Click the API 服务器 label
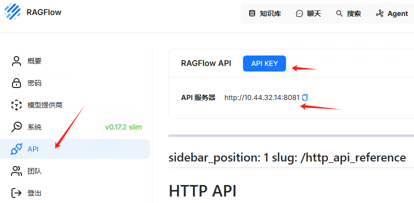The width and height of the screenshot is (414, 203). pyautogui.click(x=198, y=97)
